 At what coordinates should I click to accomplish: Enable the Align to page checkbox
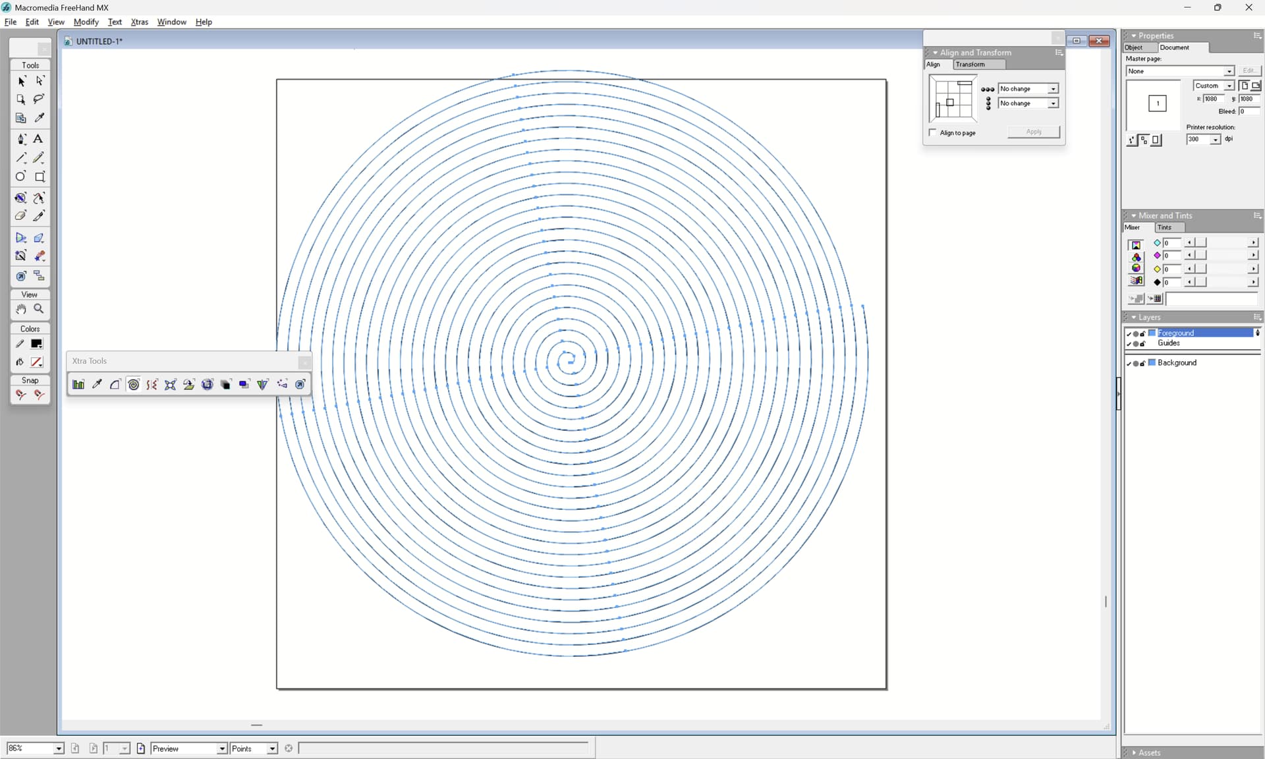coord(932,133)
